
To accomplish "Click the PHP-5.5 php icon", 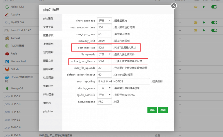I will pyautogui.click(x=7, y=120).
